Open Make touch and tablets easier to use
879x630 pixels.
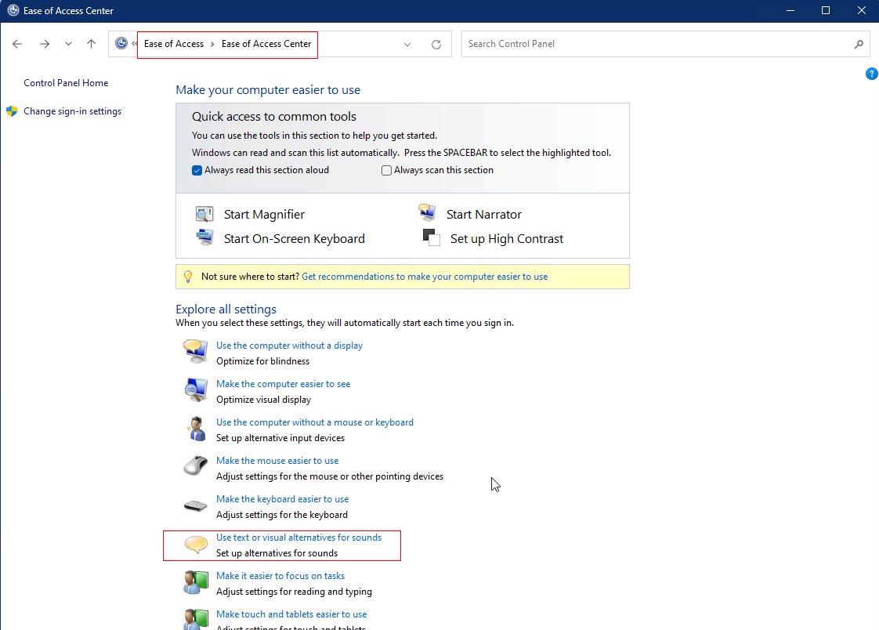pos(291,614)
